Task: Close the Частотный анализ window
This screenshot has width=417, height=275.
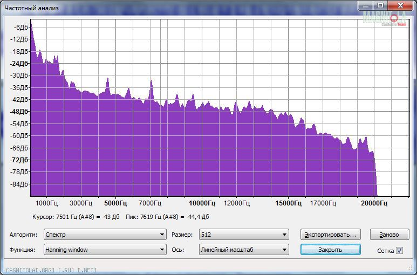Action: point(400,5)
